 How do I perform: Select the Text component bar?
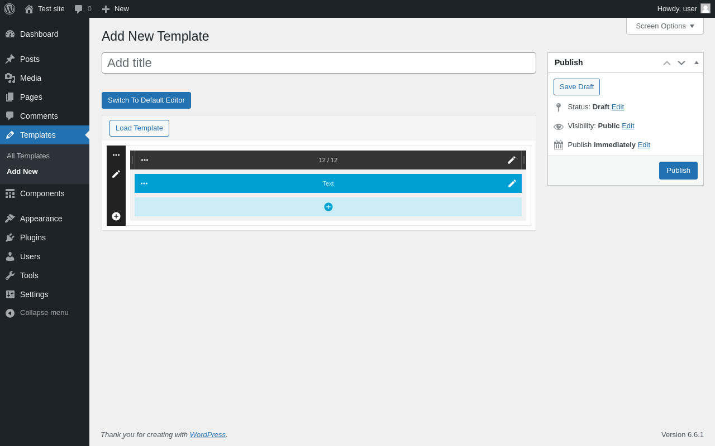click(x=328, y=183)
